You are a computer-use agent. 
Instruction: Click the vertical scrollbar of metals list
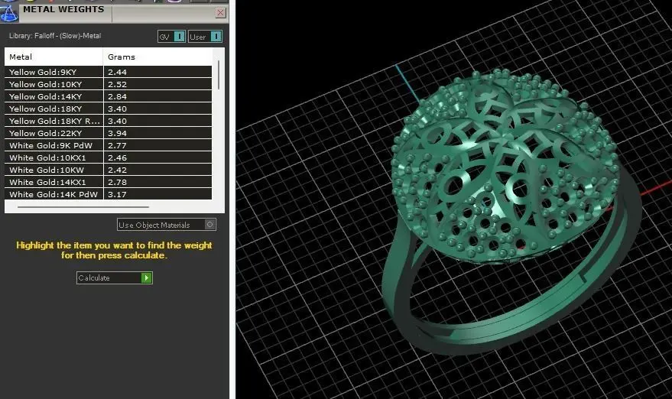tap(219, 75)
